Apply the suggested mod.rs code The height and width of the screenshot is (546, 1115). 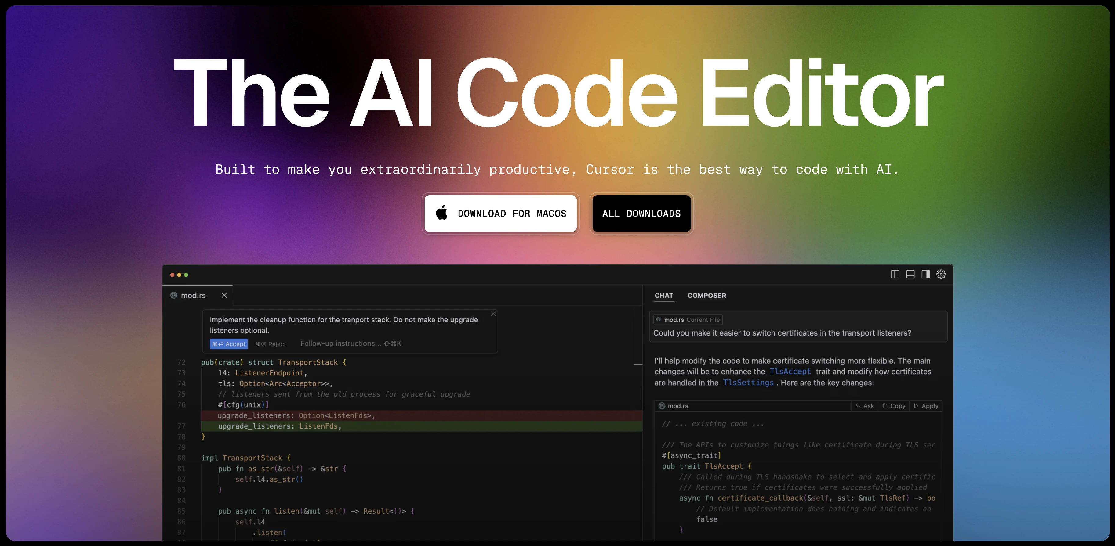926,406
